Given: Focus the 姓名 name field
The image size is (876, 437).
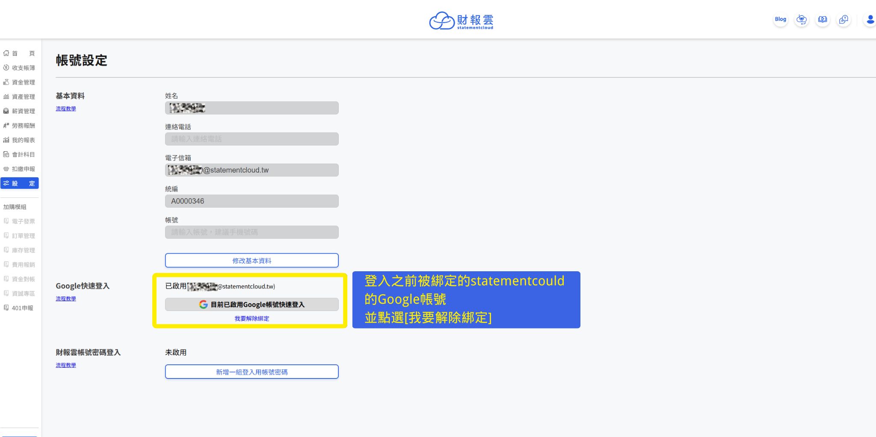Looking at the screenshot, I should click(x=252, y=108).
